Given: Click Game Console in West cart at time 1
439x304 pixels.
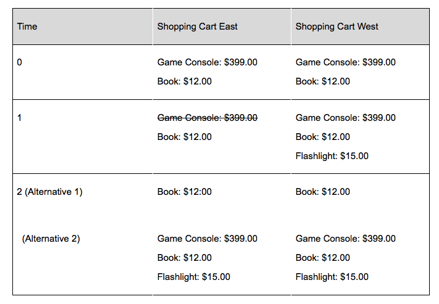Looking at the screenshot, I should click(x=345, y=118).
